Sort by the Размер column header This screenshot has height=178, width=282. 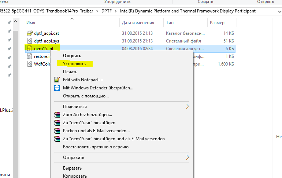click(x=217, y=23)
